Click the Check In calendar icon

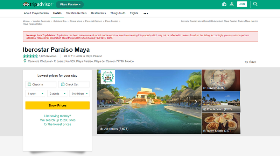point(29,84)
